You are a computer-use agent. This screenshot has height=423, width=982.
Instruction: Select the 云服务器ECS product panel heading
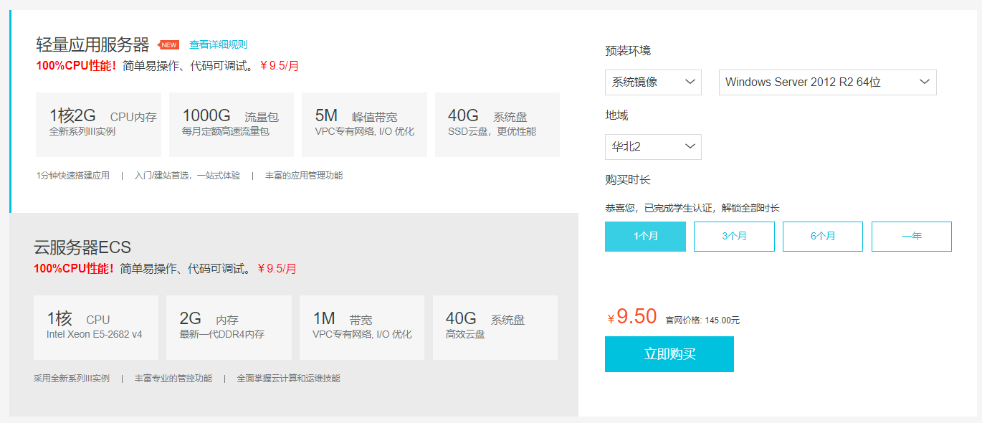[x=82, y=247]
